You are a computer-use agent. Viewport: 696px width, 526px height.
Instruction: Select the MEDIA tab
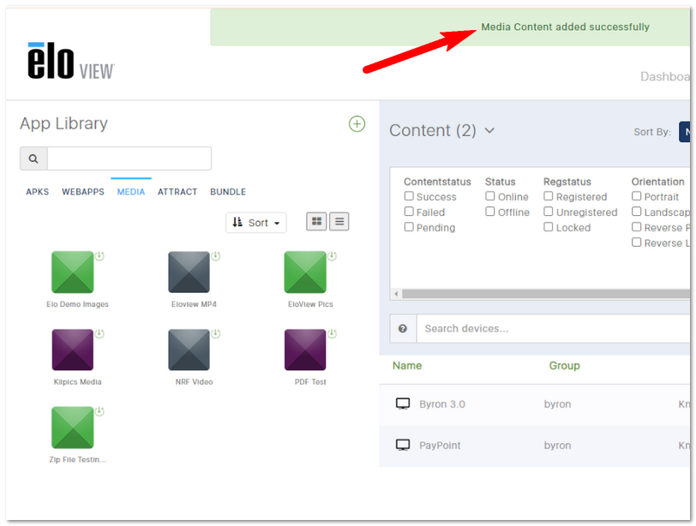point(131,192)
